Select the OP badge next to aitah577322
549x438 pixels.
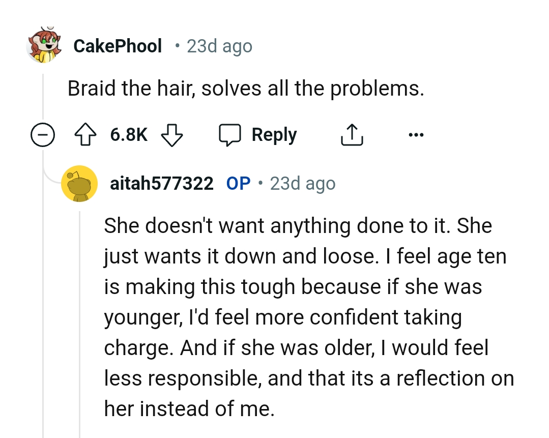coord(237,183)
